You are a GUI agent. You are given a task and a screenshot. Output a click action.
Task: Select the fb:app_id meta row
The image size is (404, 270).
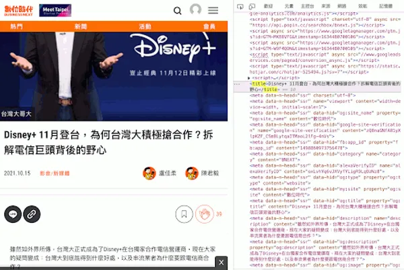(x=325, y=145)
